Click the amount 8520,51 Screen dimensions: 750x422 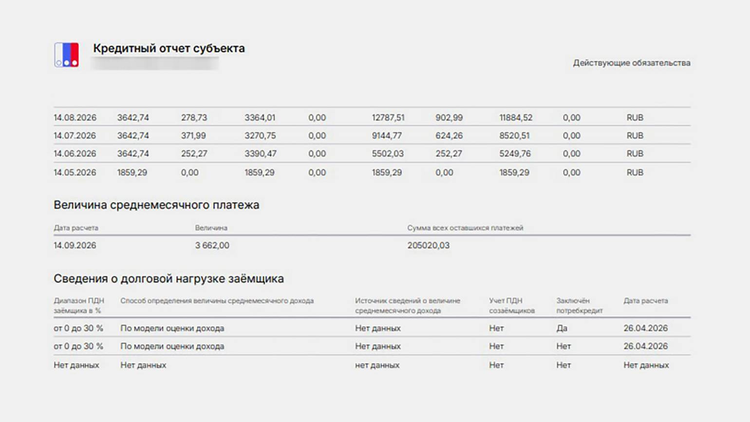tap(514, 135)
